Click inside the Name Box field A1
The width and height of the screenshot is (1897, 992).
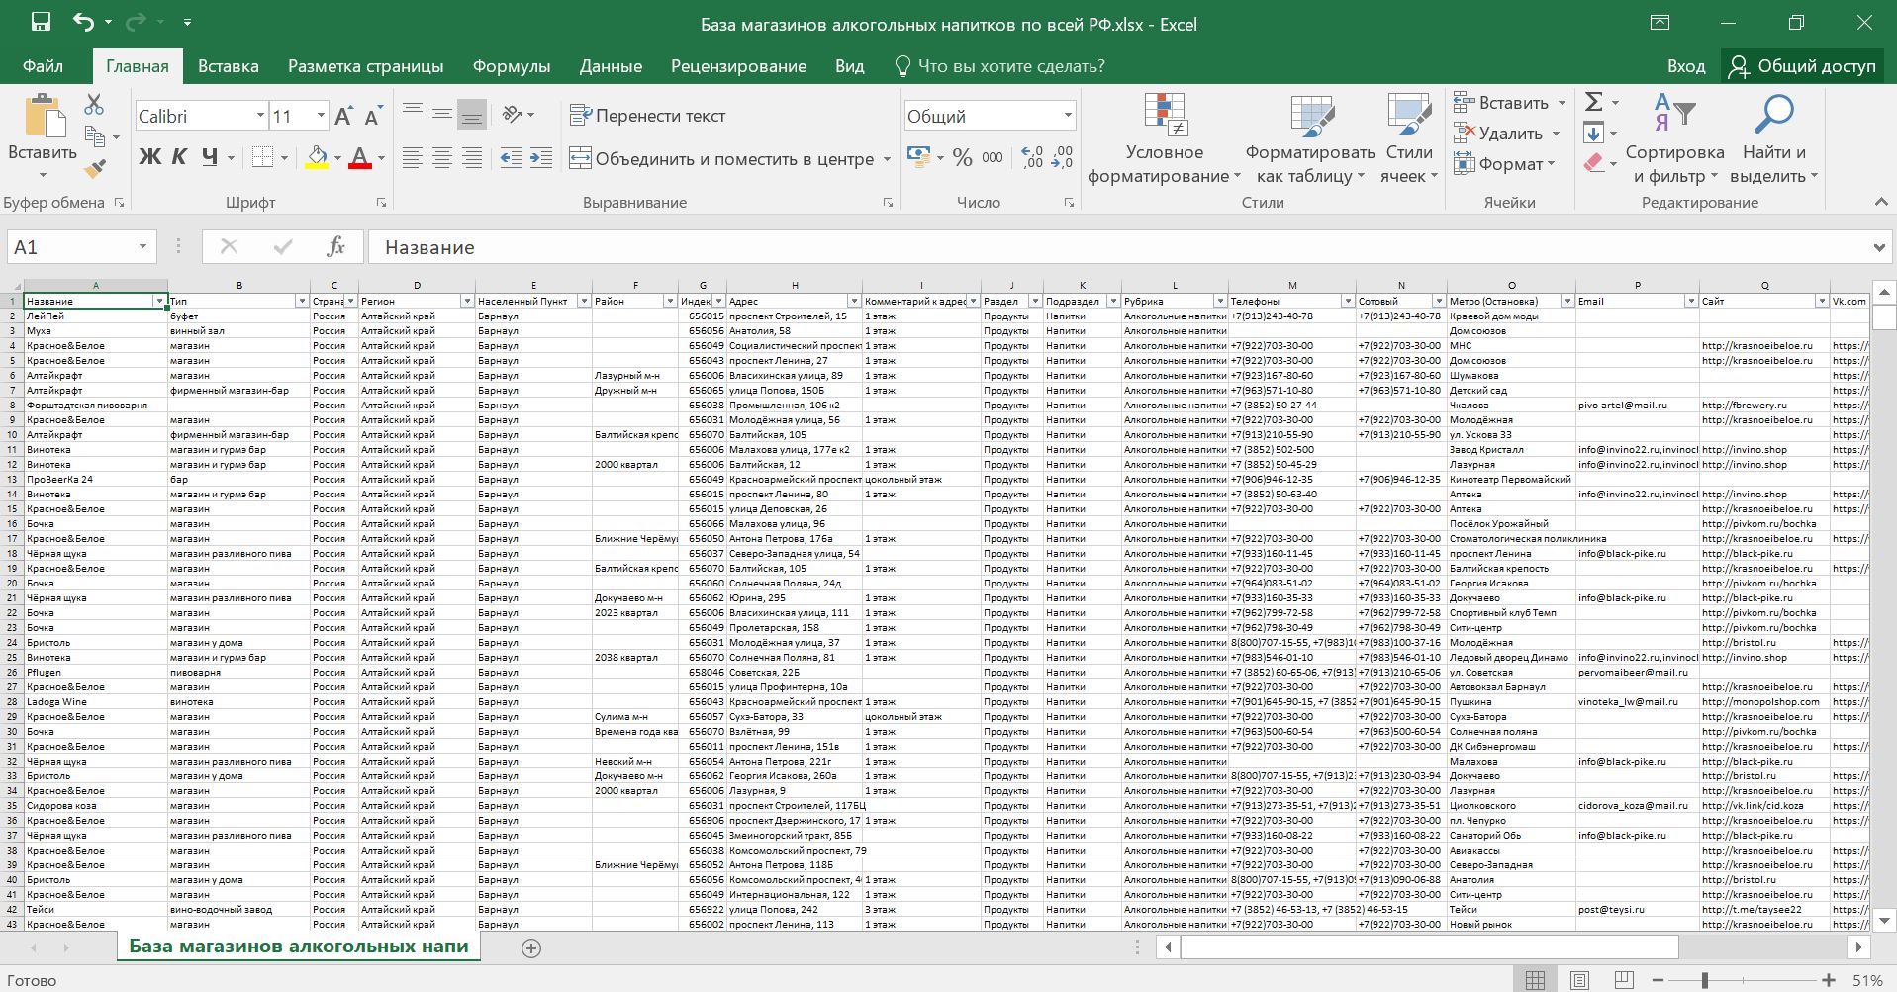pos(69,247)
